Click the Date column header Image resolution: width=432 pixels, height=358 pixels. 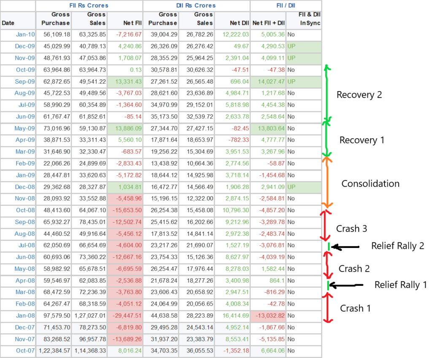coord(8,23)
